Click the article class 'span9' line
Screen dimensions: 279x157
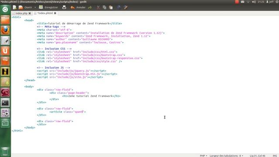(68, 112)
